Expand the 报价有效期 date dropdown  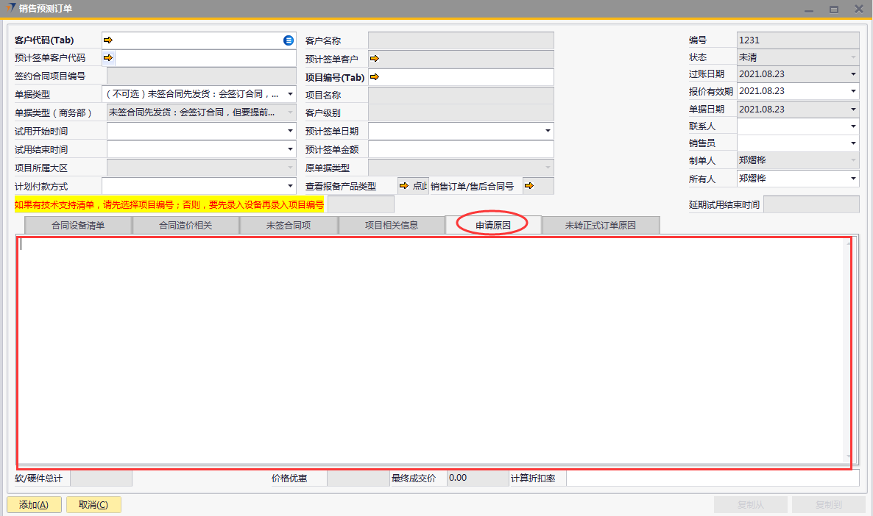coord(853,91)
